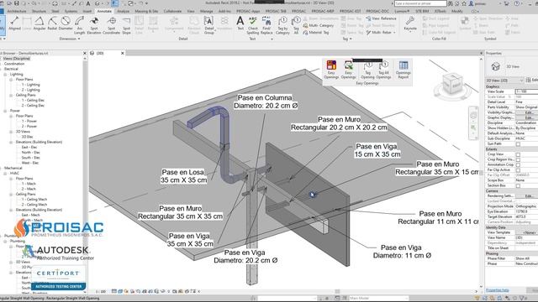
Task: Collapse the Mechanical node in project browser
Action: [2, 168]
